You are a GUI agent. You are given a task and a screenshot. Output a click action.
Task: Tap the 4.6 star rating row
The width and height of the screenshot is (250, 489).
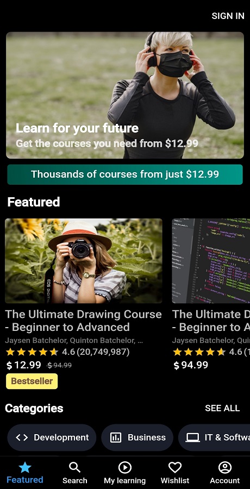[x=68, y=352]
